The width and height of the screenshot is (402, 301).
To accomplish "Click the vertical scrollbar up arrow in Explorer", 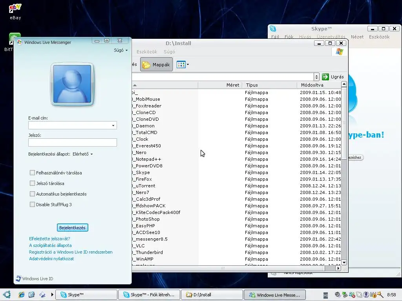I will (x=344, y=84).
